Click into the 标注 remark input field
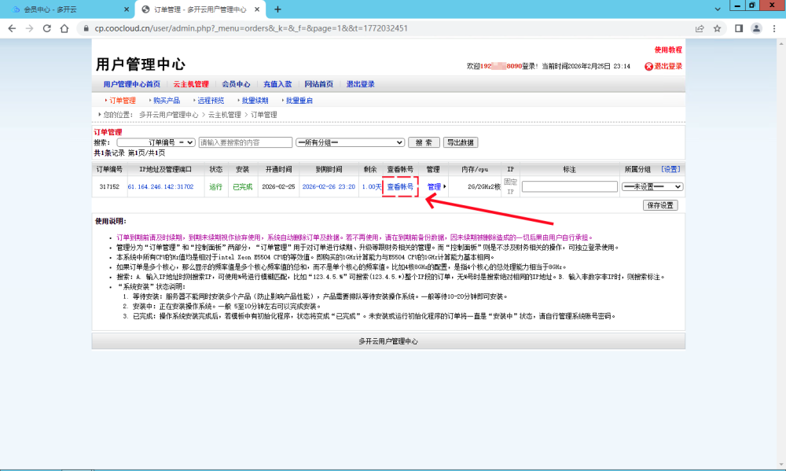The height and width of the screenshot is (471, 786). pyautogui.click(x=569, y=187)
